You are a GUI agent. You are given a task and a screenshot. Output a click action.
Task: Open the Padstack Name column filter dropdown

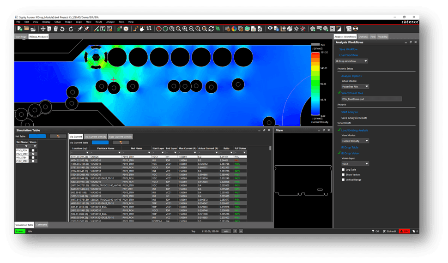(x=106, y=152)
